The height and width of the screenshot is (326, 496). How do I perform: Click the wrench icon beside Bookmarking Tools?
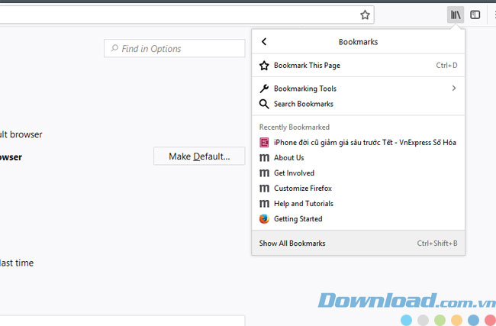264,89
